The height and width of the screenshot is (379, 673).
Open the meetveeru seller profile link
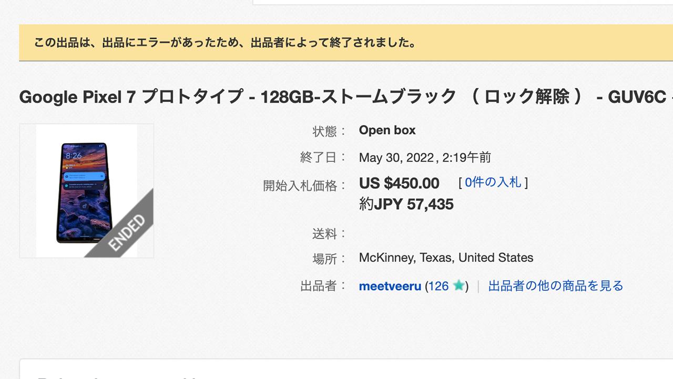point(389,286)
